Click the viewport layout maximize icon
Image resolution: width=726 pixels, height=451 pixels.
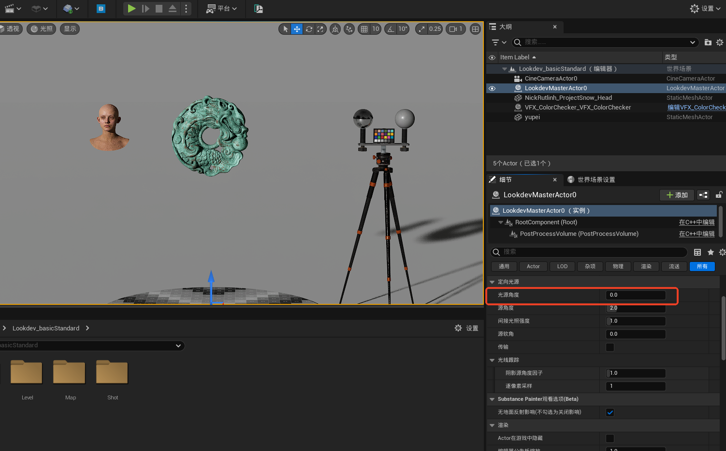click(476, 29)
